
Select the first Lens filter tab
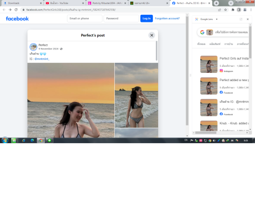point(201,44)
